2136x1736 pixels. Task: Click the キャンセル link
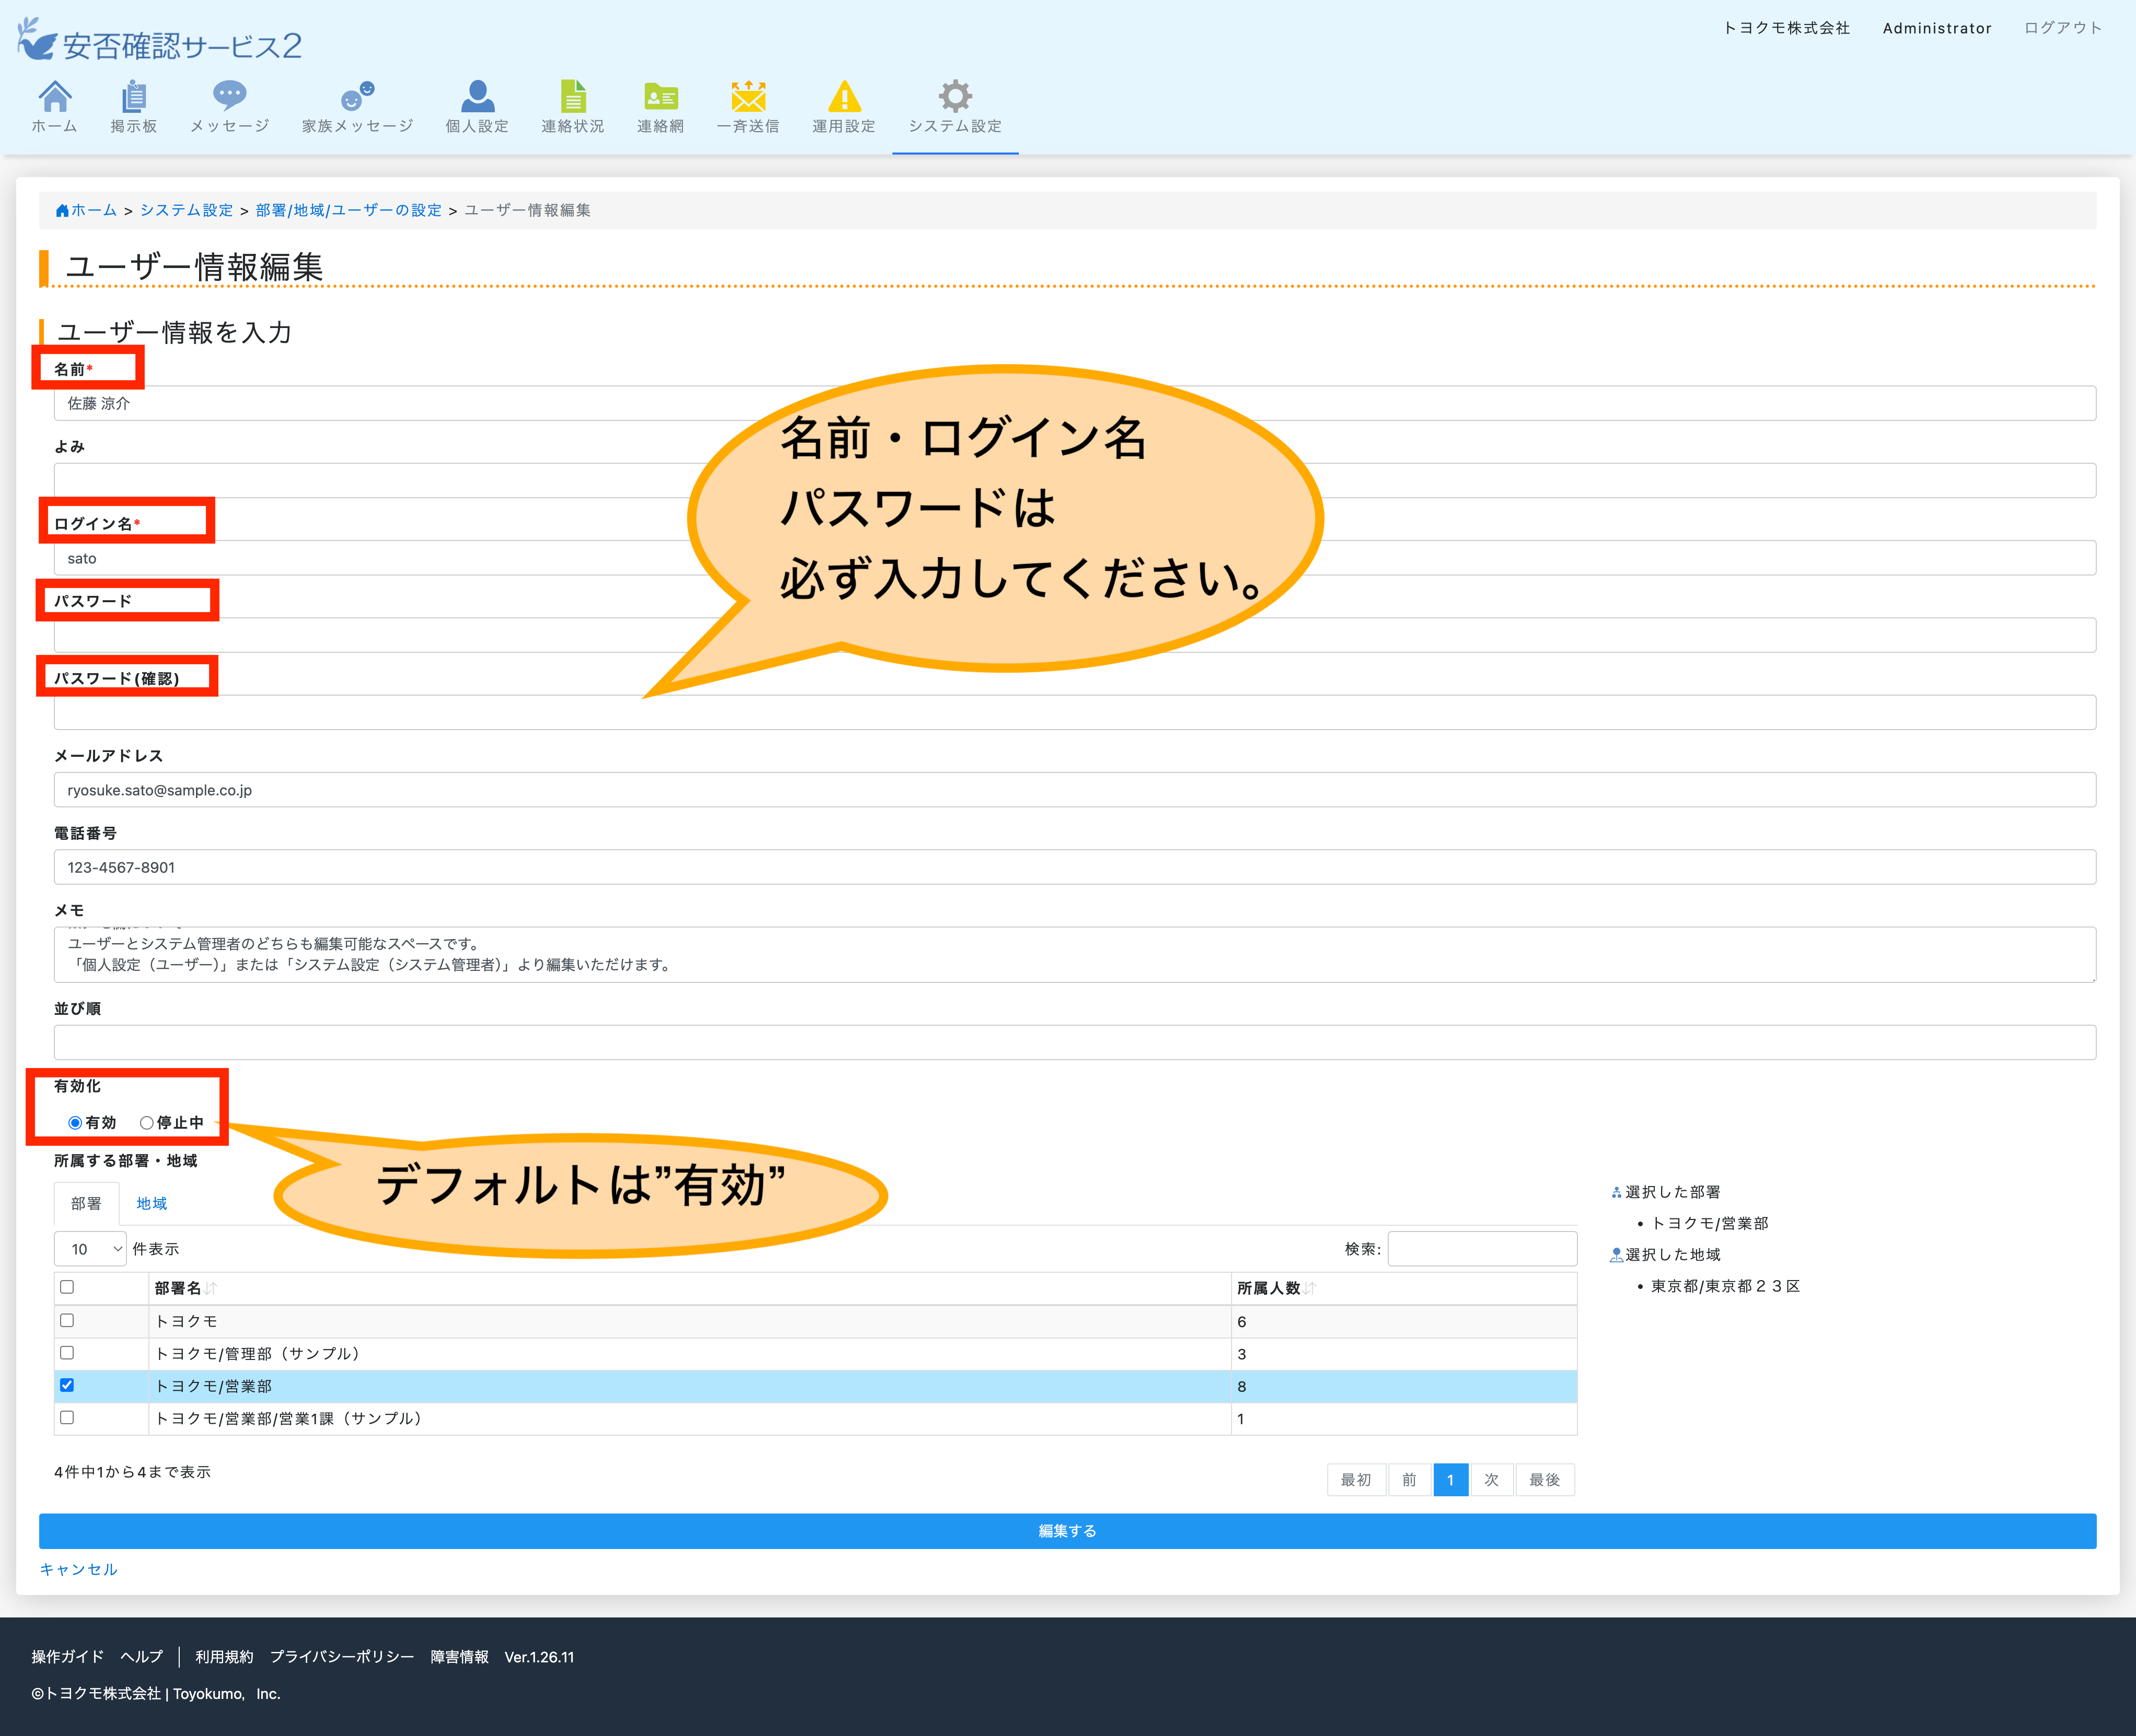click(79, 1569)
